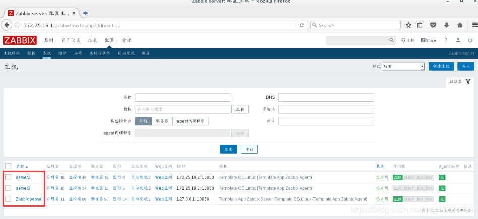The height and width of the screenshot is (219, 478).
Task: Click the blue 应用 filter button
Action: [x=228, y=149]
